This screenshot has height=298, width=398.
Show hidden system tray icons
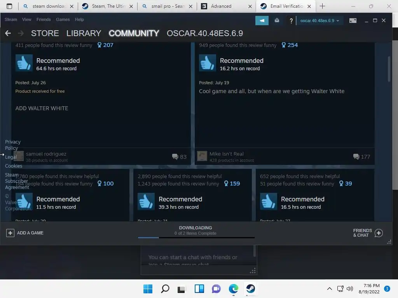point(330,289)
